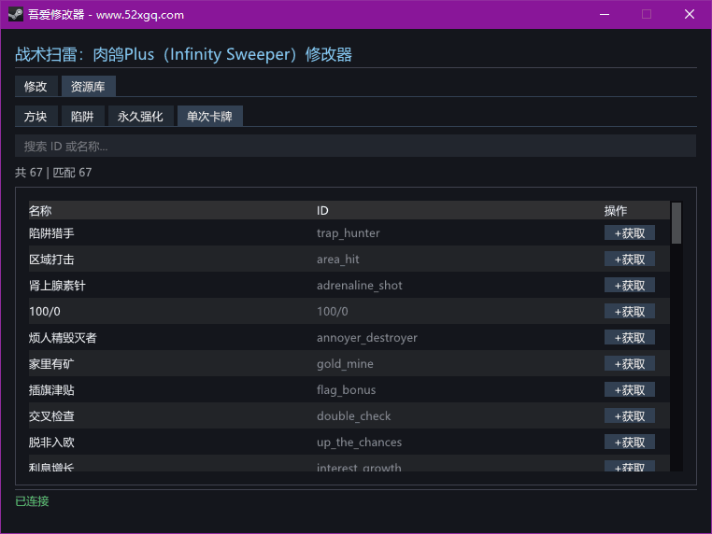Click the 操作 column header
Viewport: 712px width, 534px height.
pos(615,210)
